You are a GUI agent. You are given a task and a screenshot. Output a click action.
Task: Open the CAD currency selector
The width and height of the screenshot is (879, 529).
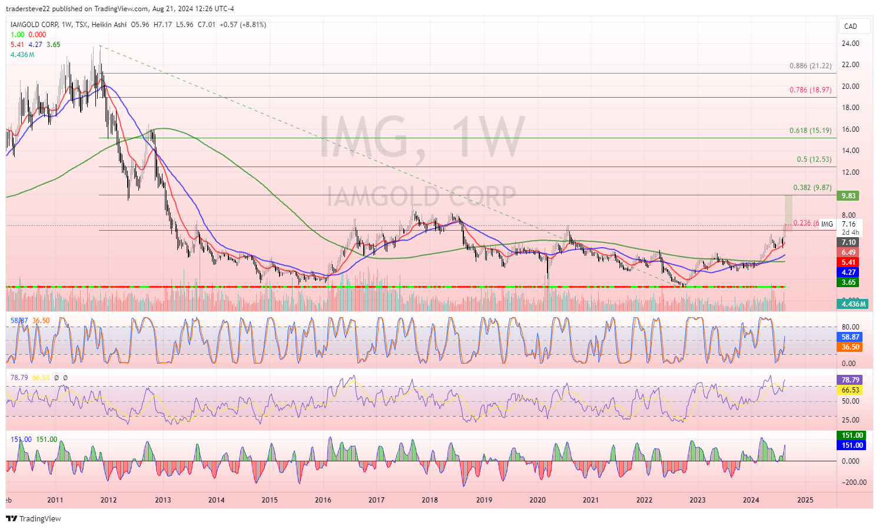[854, 26]
